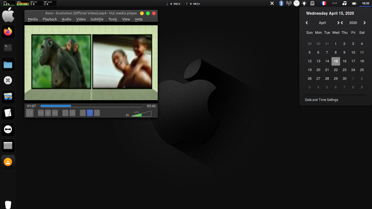
Task: Click the volume slider at 62%
Action: pyautogui.click(x=141, y=114)
